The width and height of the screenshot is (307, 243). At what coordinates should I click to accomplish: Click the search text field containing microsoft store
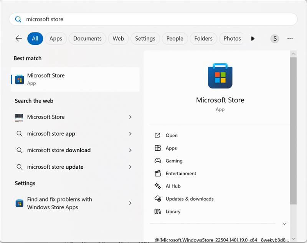(x=153, y=19)
